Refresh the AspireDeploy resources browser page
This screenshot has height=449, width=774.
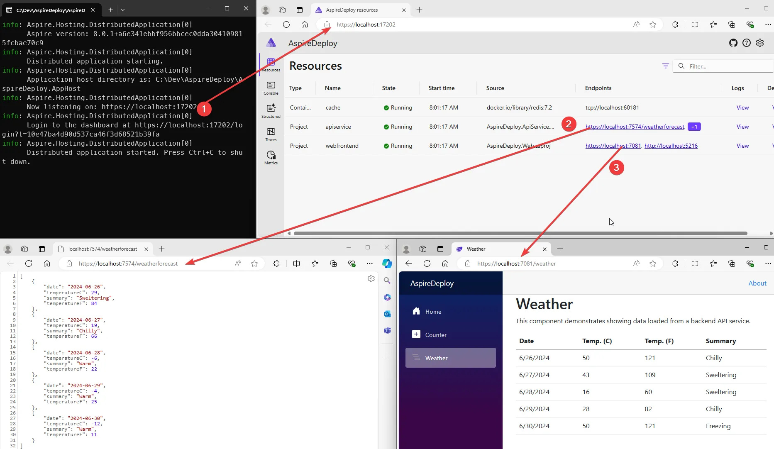point(286,24)
